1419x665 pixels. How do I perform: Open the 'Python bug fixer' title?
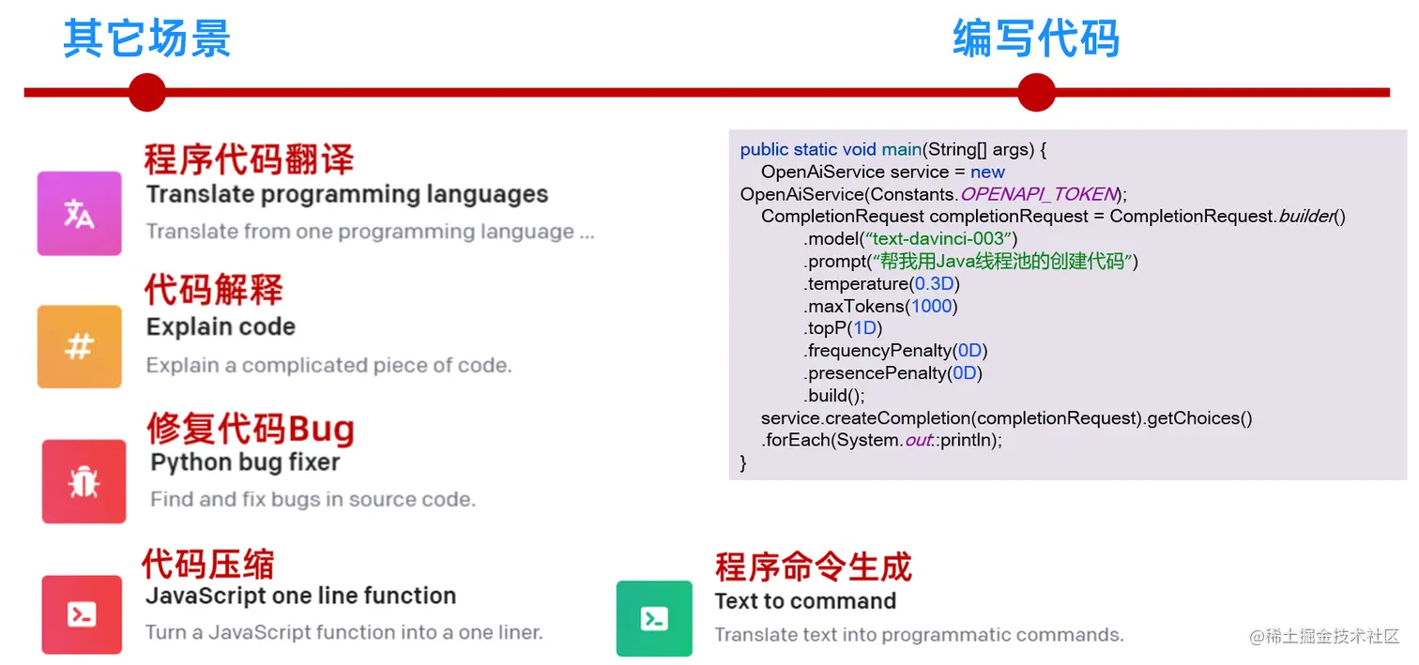(245, 462)
